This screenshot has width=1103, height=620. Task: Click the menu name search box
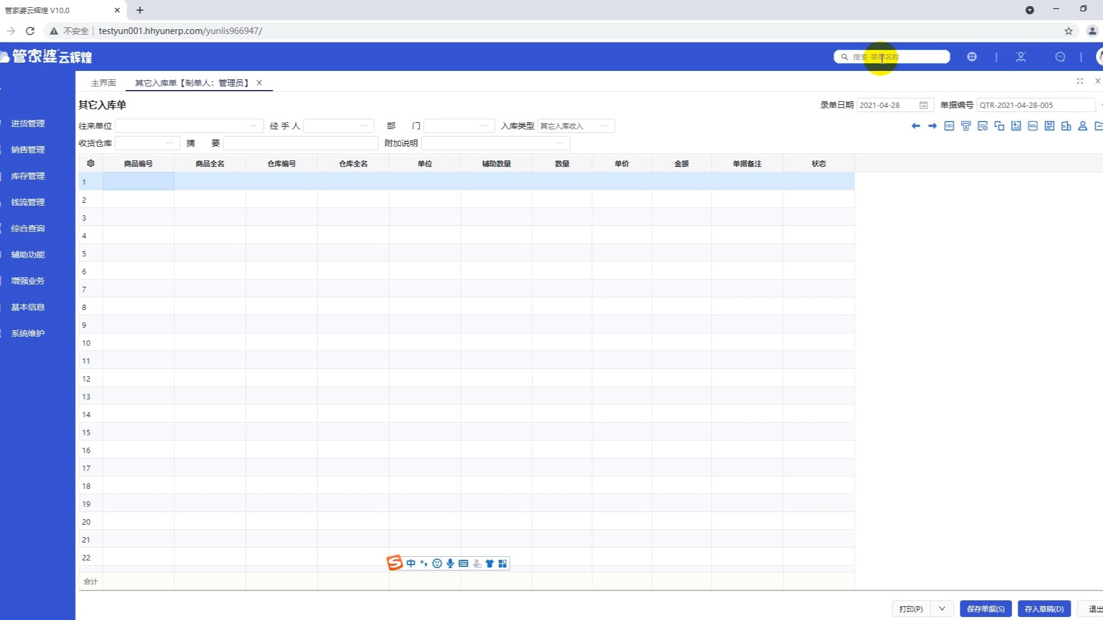pos(892,57)
